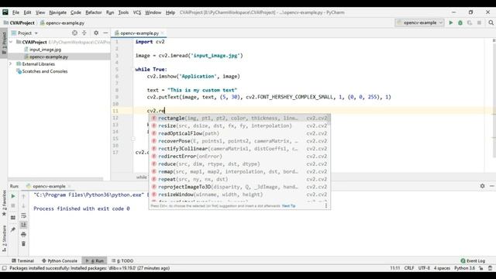Close the opencv-example.py editor tab

coord(163,33)
